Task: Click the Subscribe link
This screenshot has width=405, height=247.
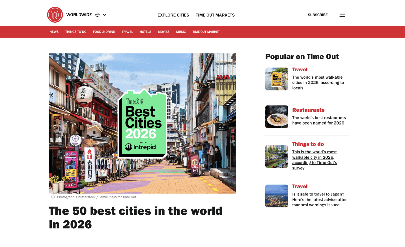Action: coord(318,15)
